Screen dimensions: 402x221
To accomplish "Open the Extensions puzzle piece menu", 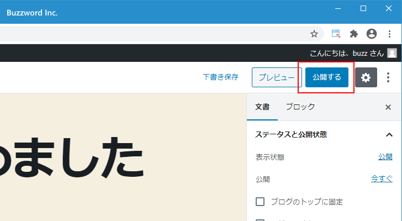I will coord(354,34).
